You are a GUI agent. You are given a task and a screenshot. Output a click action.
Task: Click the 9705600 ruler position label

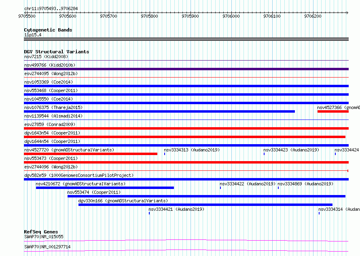click(x=68, y=16)
